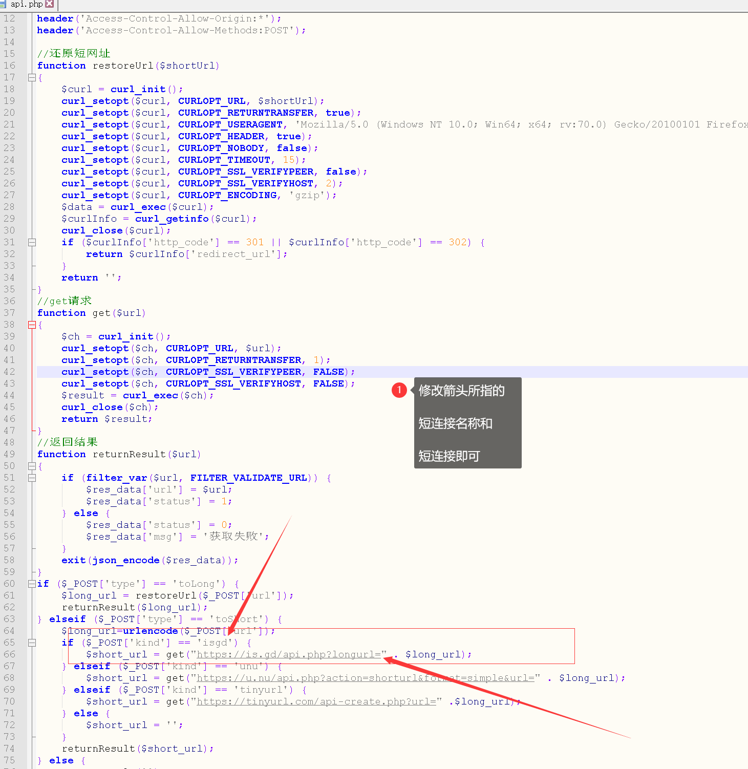Click line number 42 in the margin

(10, 372)
